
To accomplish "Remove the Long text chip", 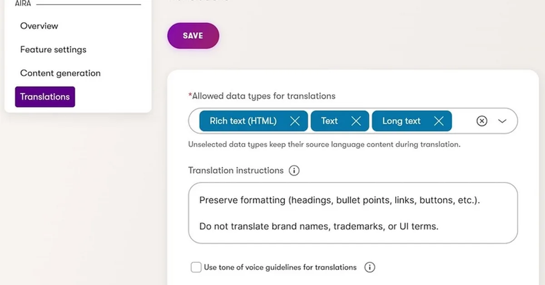I will [x=439, y=121].
